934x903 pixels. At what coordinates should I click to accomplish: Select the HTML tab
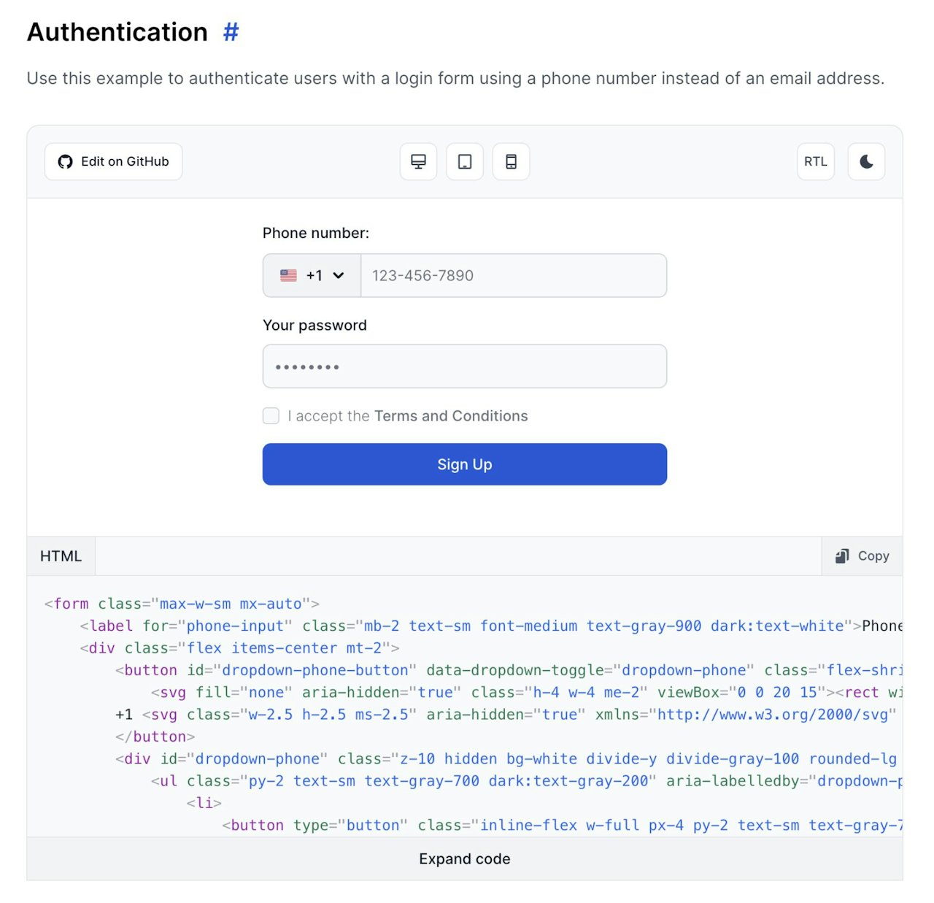61,556
